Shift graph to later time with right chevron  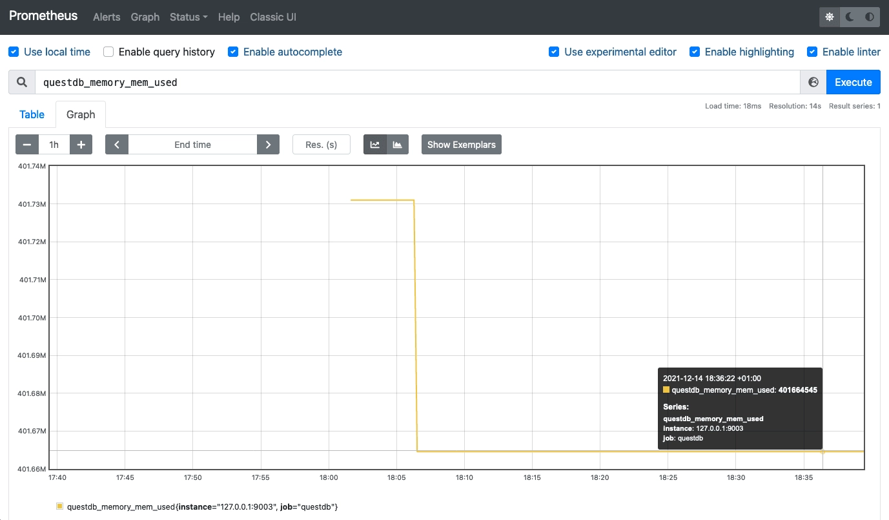coord(268,144)
